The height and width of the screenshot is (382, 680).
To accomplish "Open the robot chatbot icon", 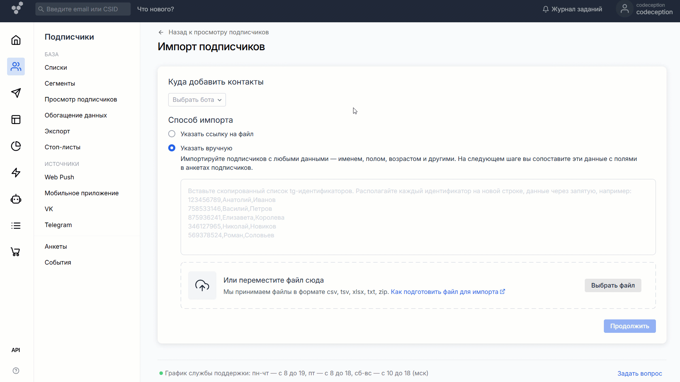I will click(16, 199).
